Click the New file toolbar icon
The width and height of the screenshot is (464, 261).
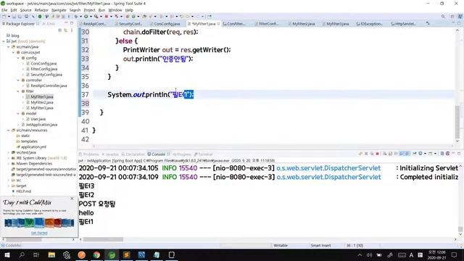tap(4, 17)
